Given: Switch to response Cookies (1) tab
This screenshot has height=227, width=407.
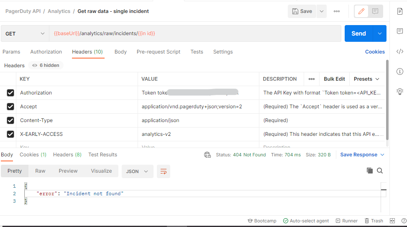Looking at the screenshot, I should coord(33,155).
